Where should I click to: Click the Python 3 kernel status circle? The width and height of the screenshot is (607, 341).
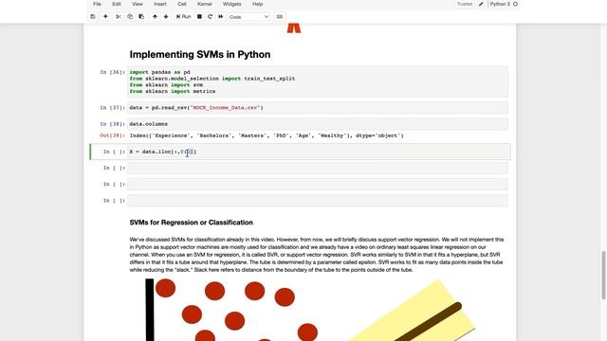click(515, 4)
